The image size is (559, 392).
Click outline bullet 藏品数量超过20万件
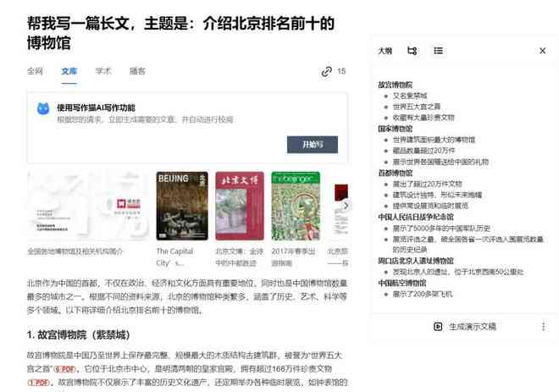[x=423, y=151]
